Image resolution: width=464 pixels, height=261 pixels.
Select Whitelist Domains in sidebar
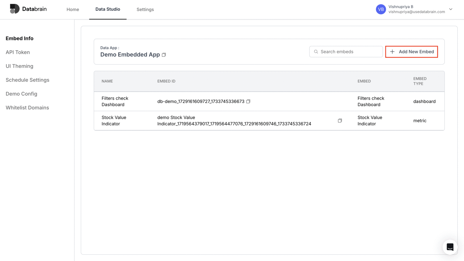27,107
